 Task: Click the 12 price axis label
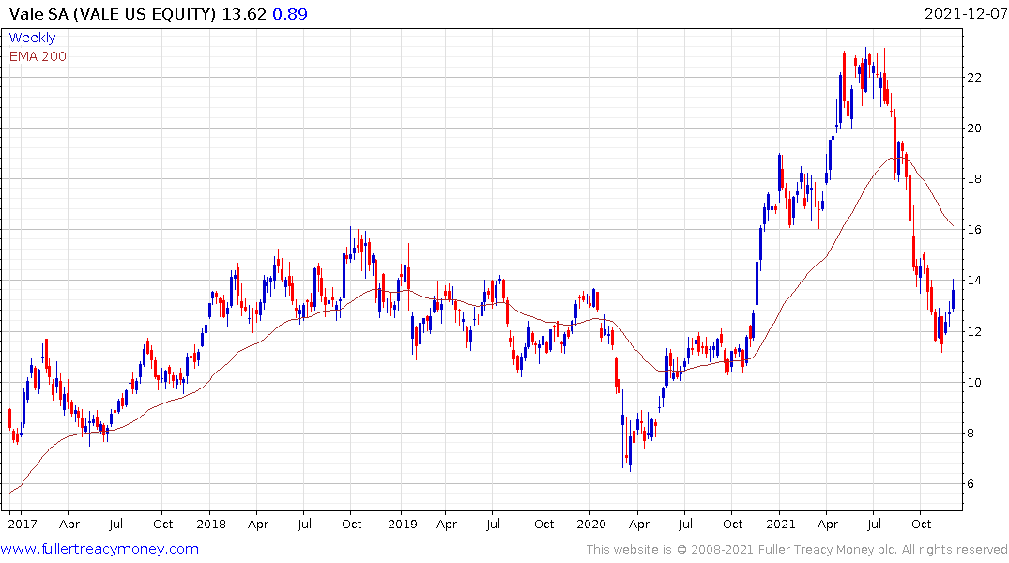pos(974,331)
